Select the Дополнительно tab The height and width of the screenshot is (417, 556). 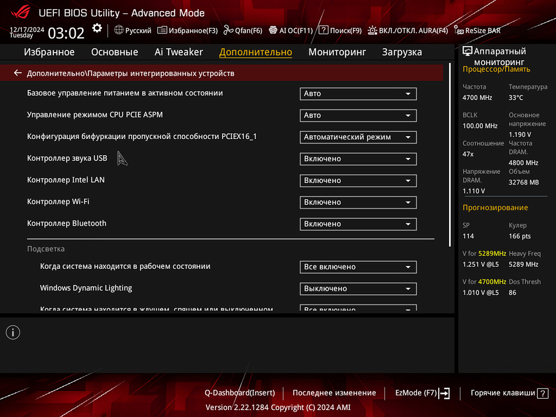pos(256,52)
